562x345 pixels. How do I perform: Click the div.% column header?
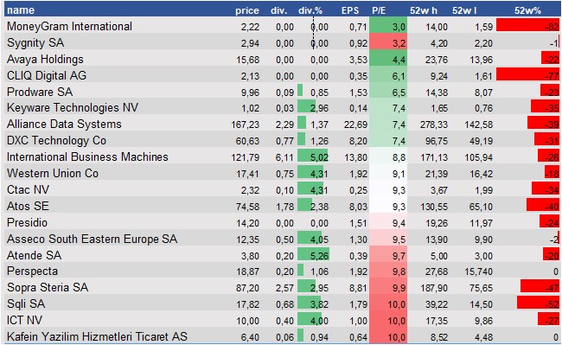[310, 10]
